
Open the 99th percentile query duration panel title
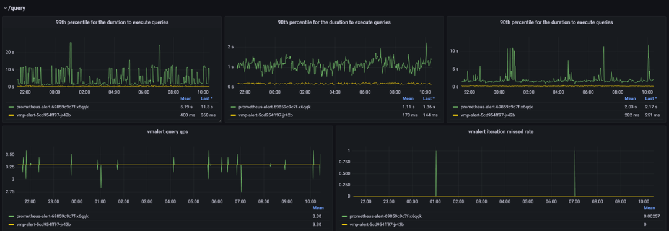point(111,22)
